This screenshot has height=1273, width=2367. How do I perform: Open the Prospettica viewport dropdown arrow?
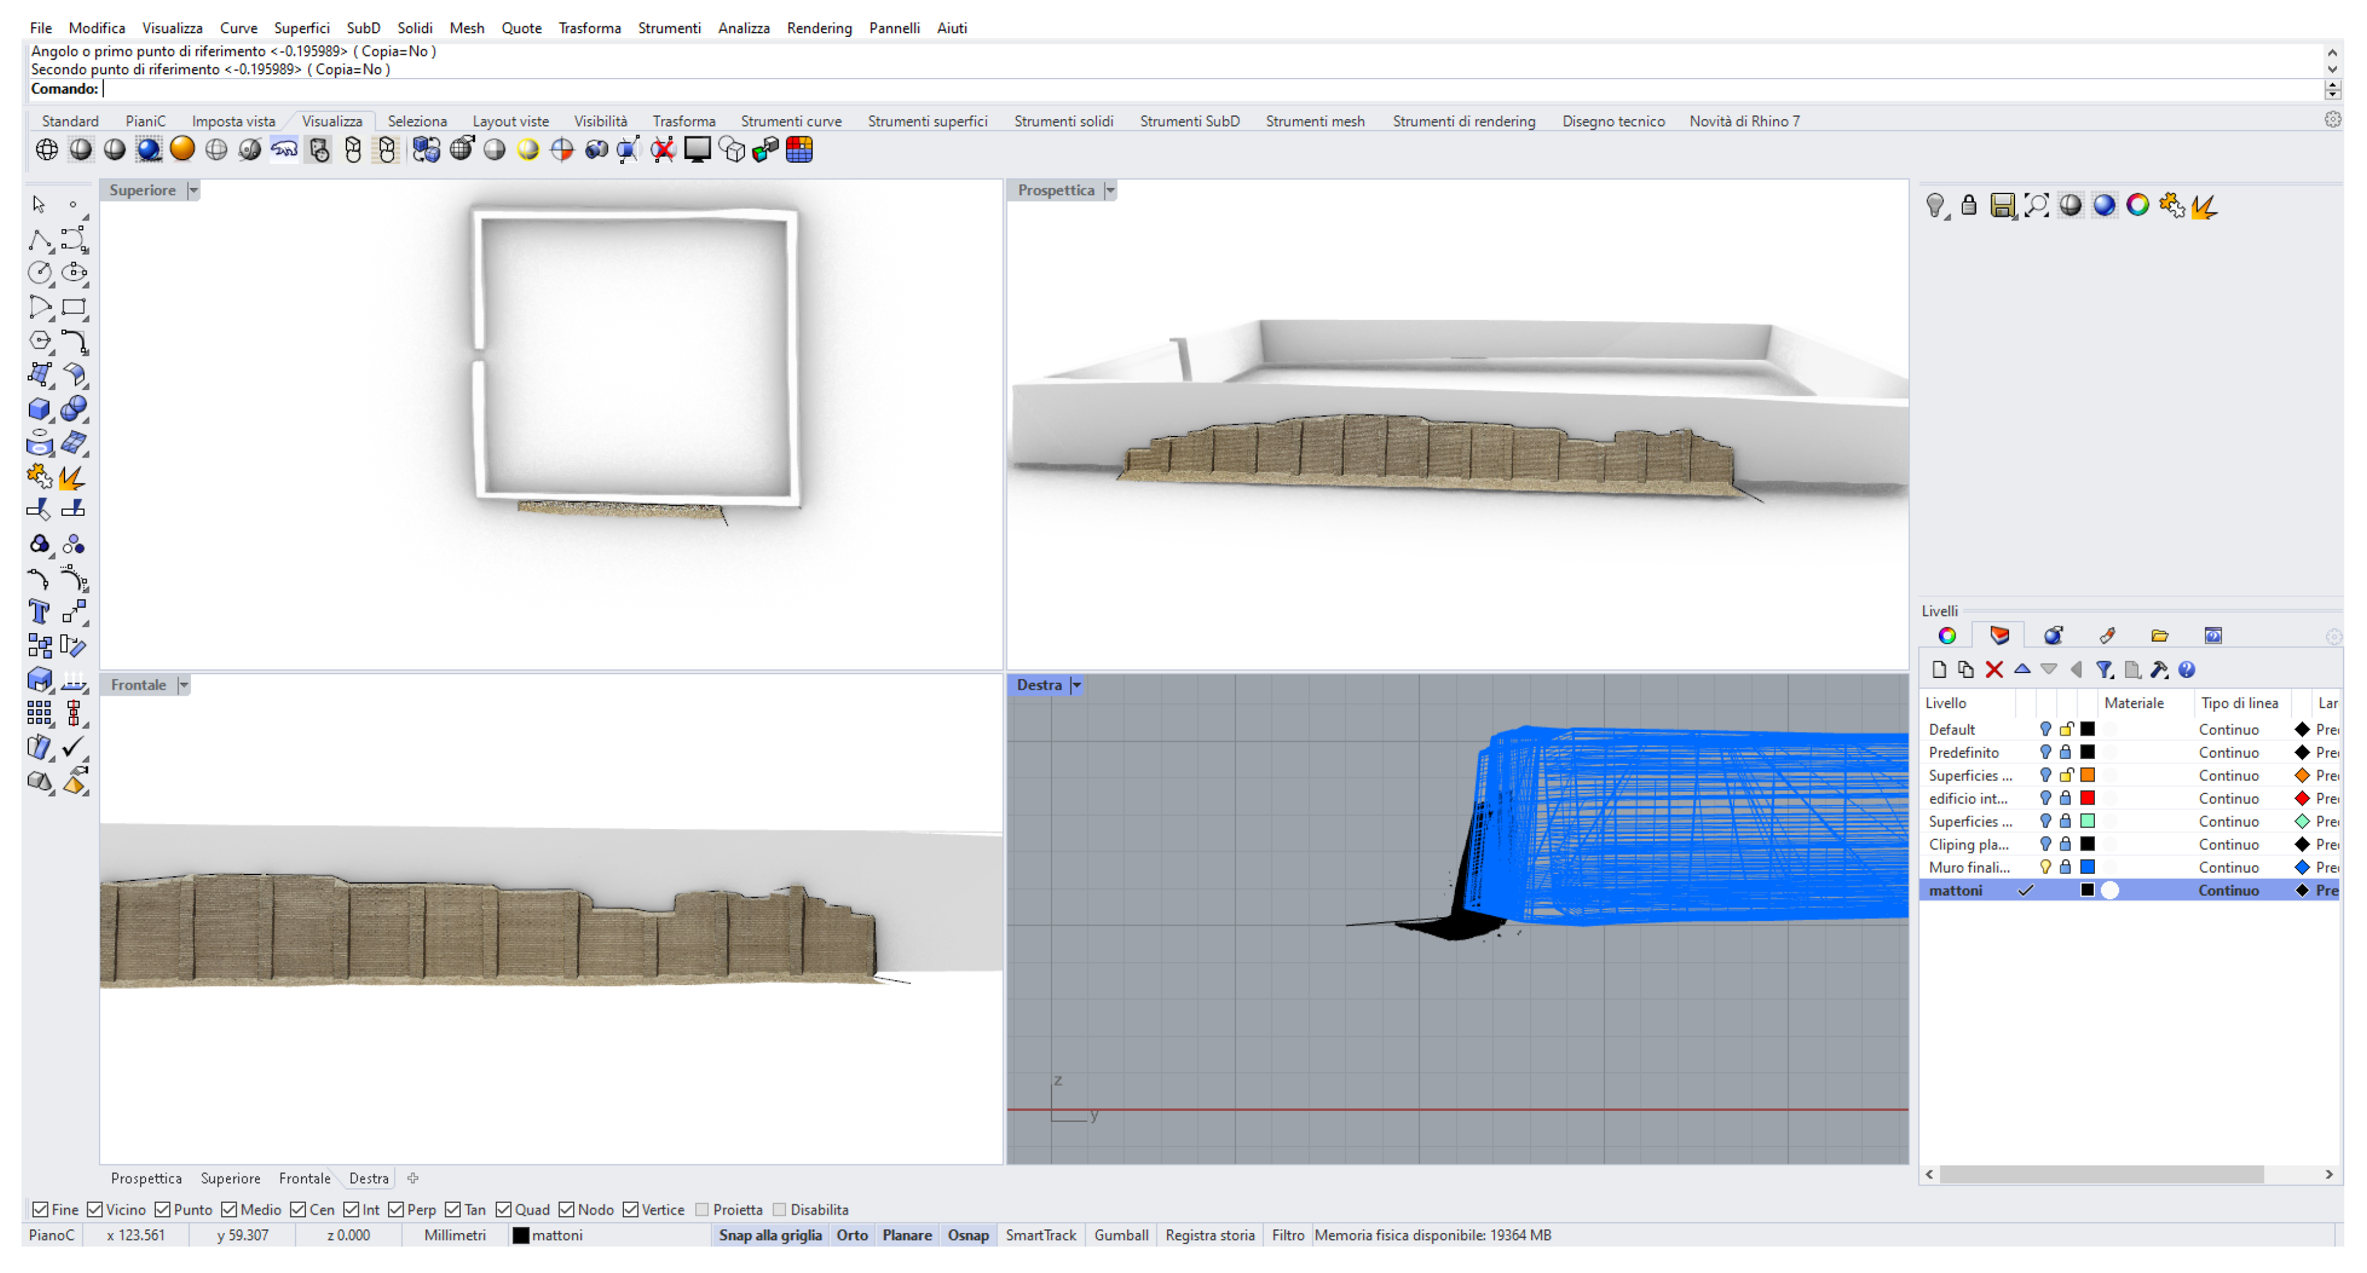point(1110,190)
